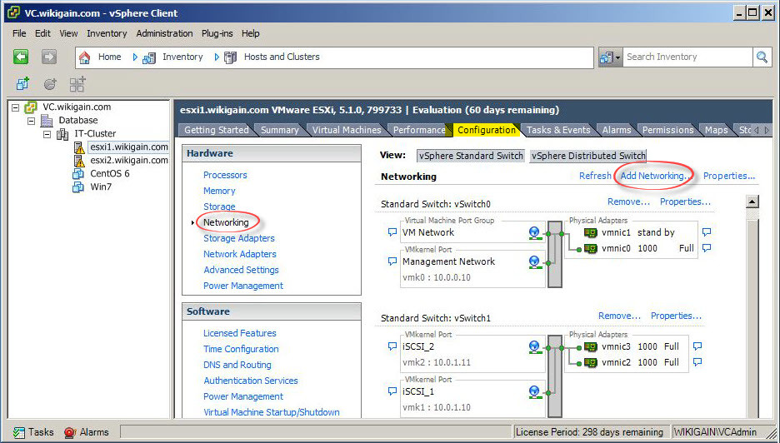Click the CentOS 6 virtual machine icon
The height and width of the screenshot is (443, 780).
tap(78, 173)
